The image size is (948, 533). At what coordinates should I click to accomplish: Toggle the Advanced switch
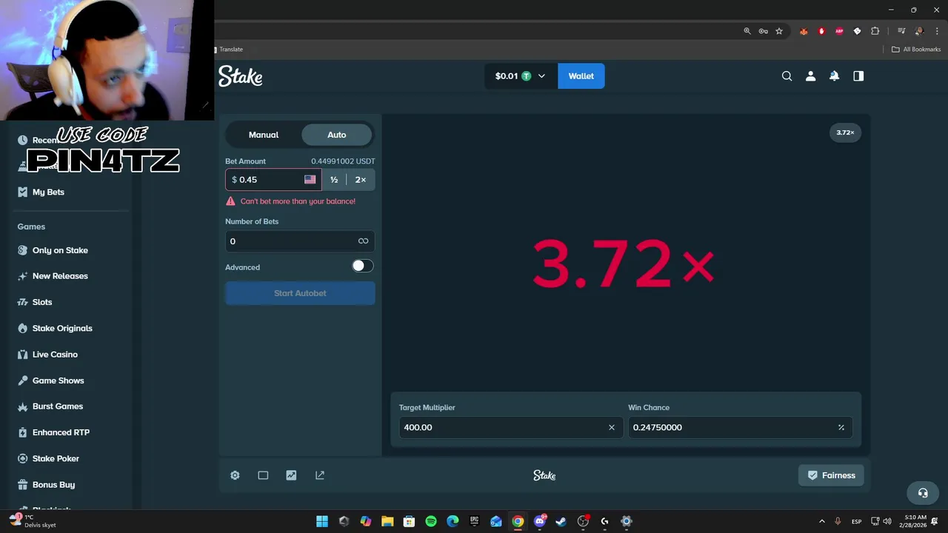(362, 266)
